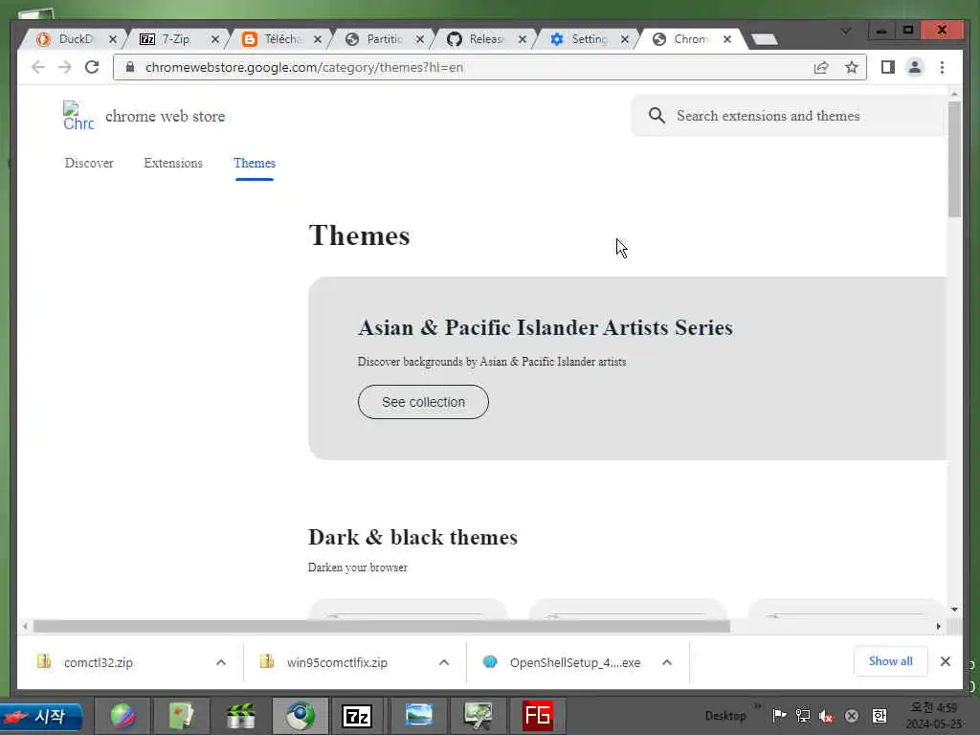980x735 pixels.
Task: Close the 7-Zip tab
Action: [x=215, y=39]
